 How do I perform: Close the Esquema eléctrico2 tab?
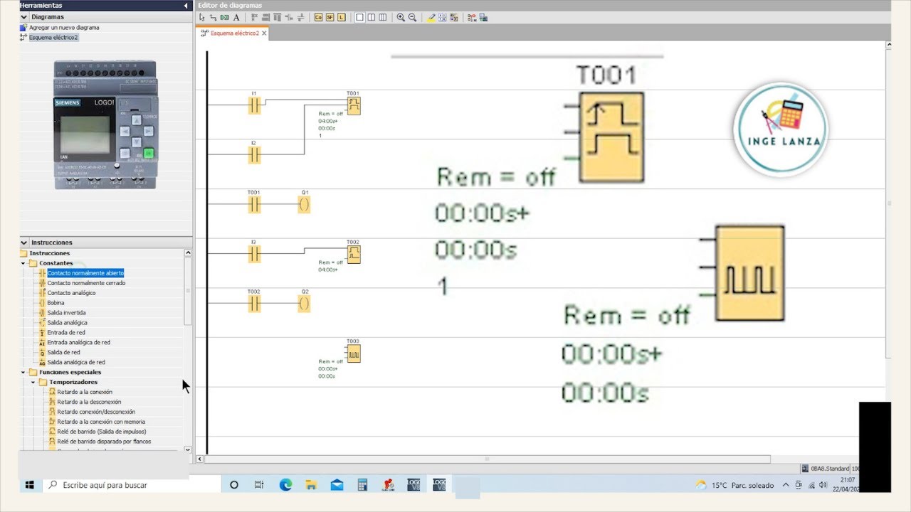click(x=264, y=33)
